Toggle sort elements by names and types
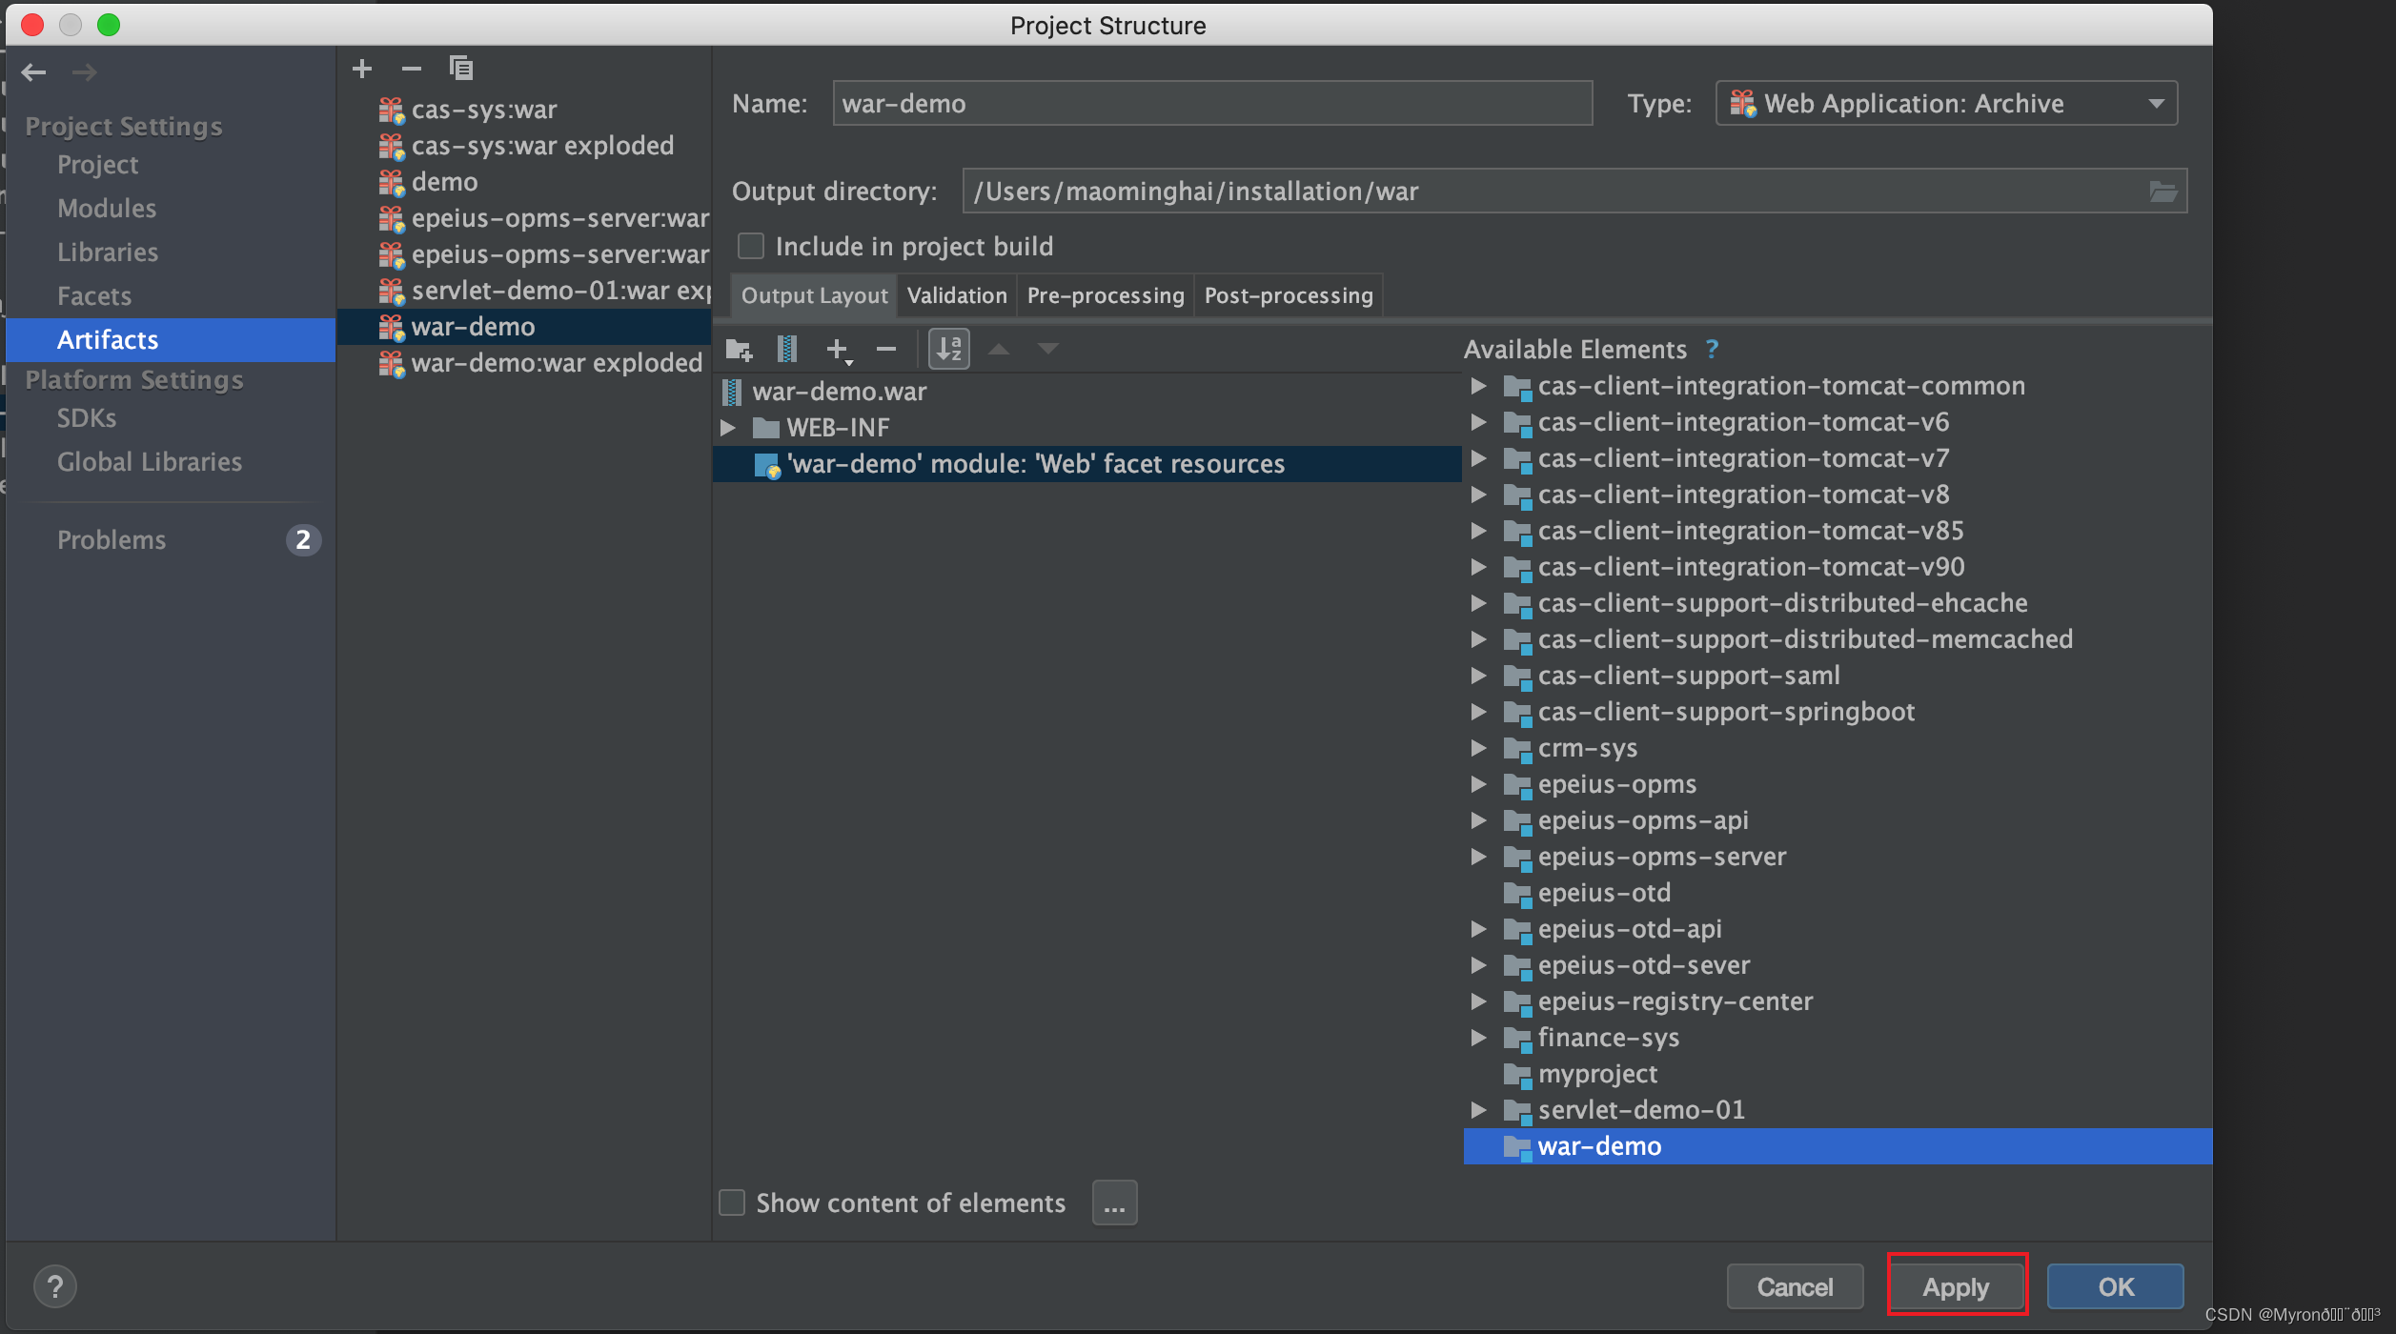This screenshot has height=1334, width=2396. pos(948,350)
